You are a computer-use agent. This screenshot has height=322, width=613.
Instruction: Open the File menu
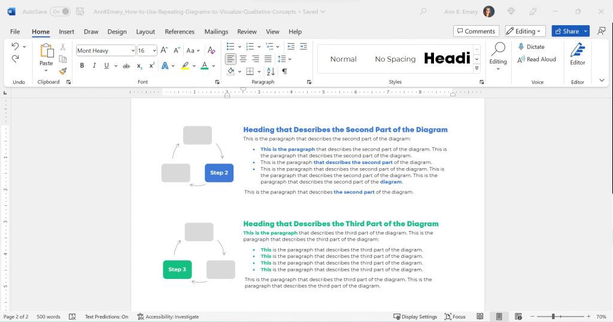tap(15, 32)
